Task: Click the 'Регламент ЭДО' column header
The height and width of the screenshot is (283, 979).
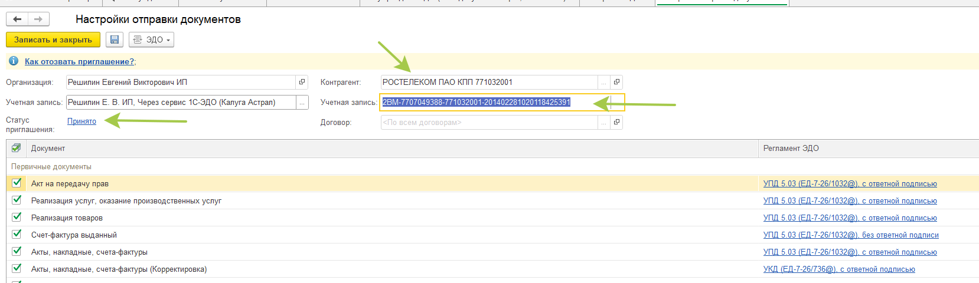Action: 791,149
